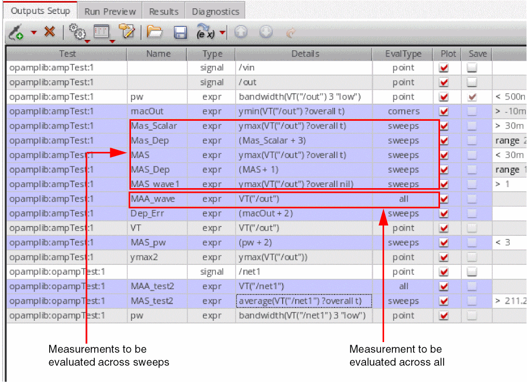Select the Dep_Err name cell
This screenshot has height=382, width=527.
157,214
